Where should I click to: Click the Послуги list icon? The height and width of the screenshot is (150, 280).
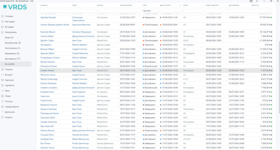click(x=2, y=101)
